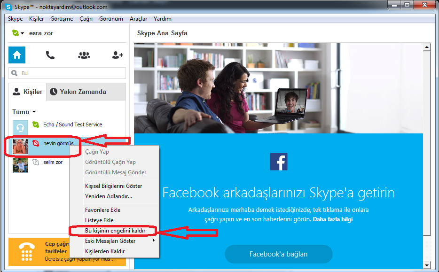Click the Cep çağrı tarifeler ad banner text
The height and width of the screenshot is (272, 439).
57,248
